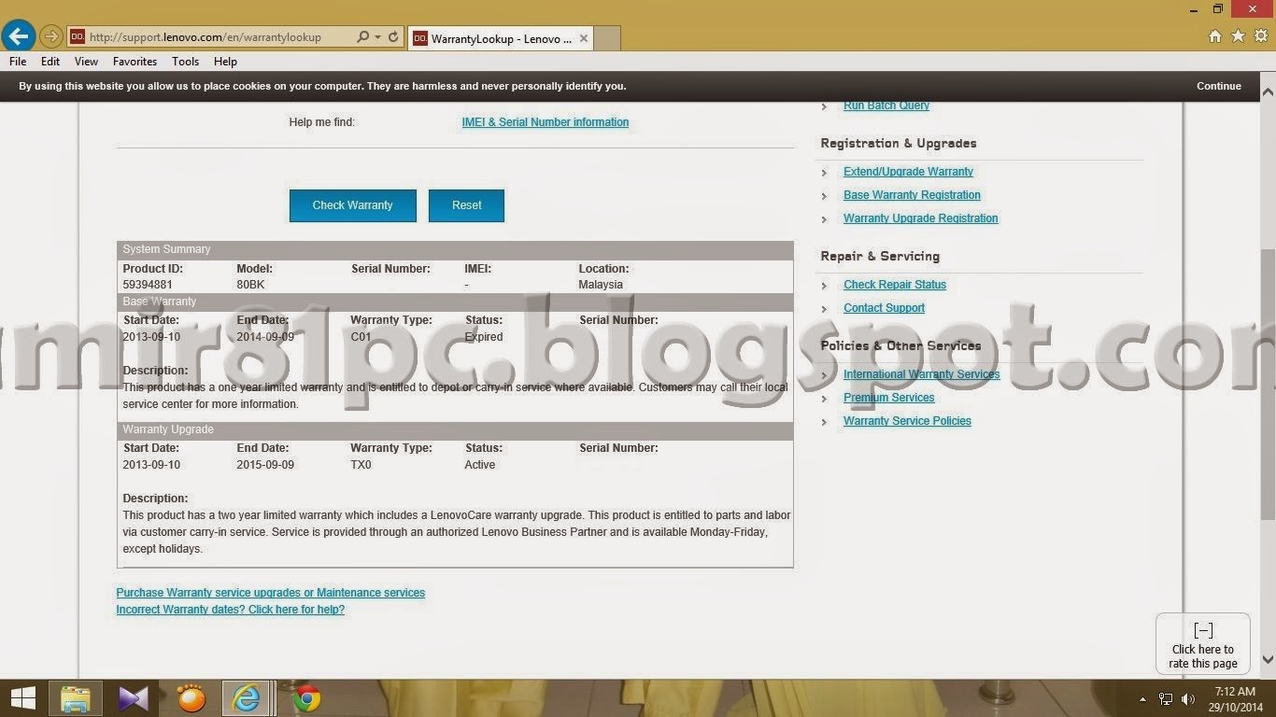Open File Explorer from the taskbar
The width and height of the screenshot is (1276, 717).
tap(76, 698)
